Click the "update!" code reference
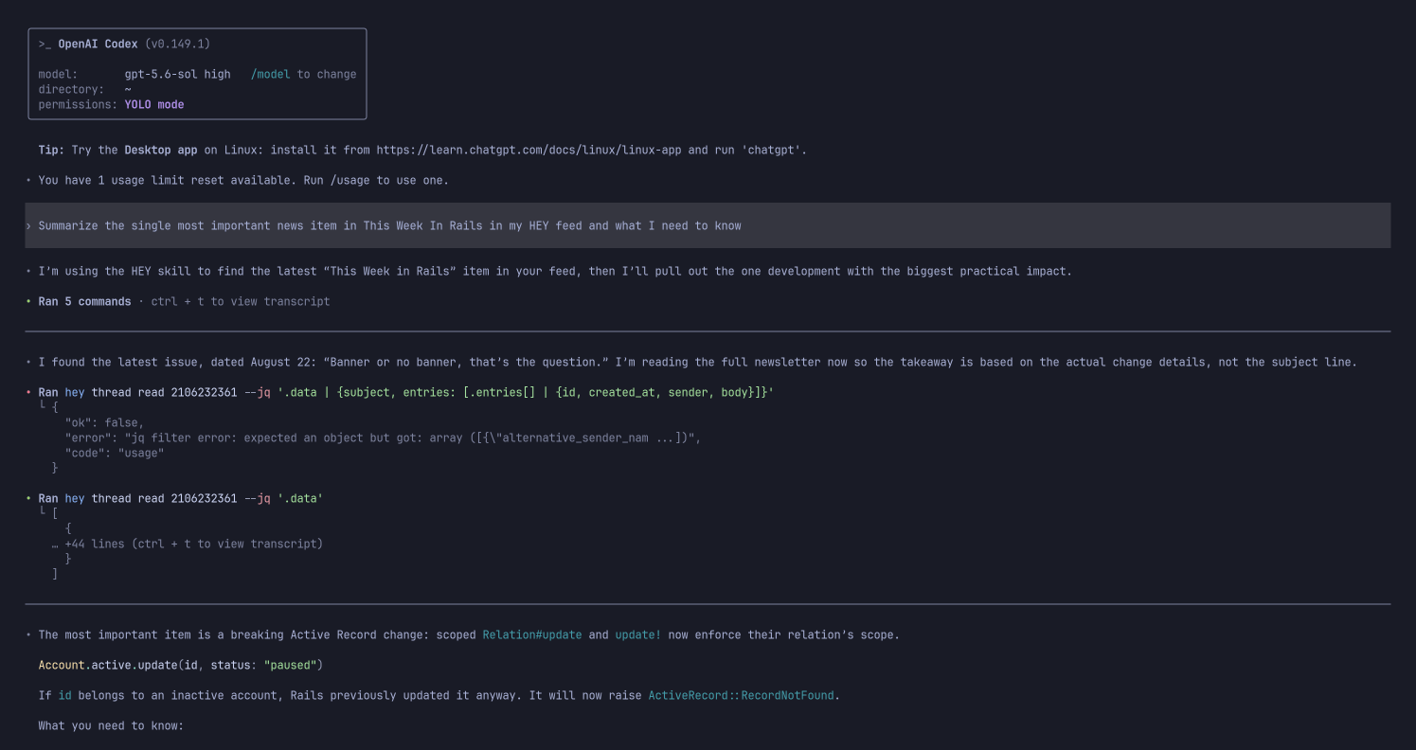Image resolution: width=1416 pixels, height=750 pixels. (x=638, y=635)
